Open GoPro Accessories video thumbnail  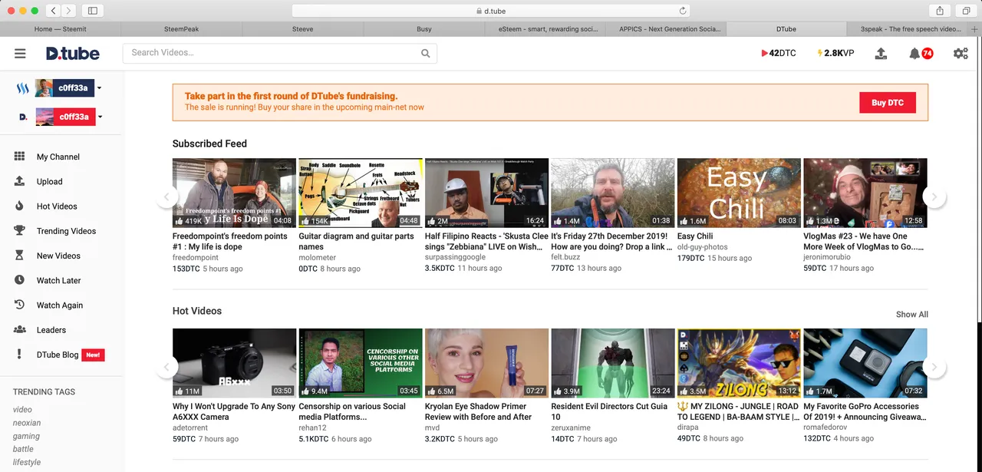(865, 363)
